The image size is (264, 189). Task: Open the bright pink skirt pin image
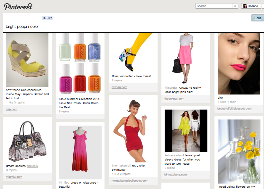tap(186, 59)
